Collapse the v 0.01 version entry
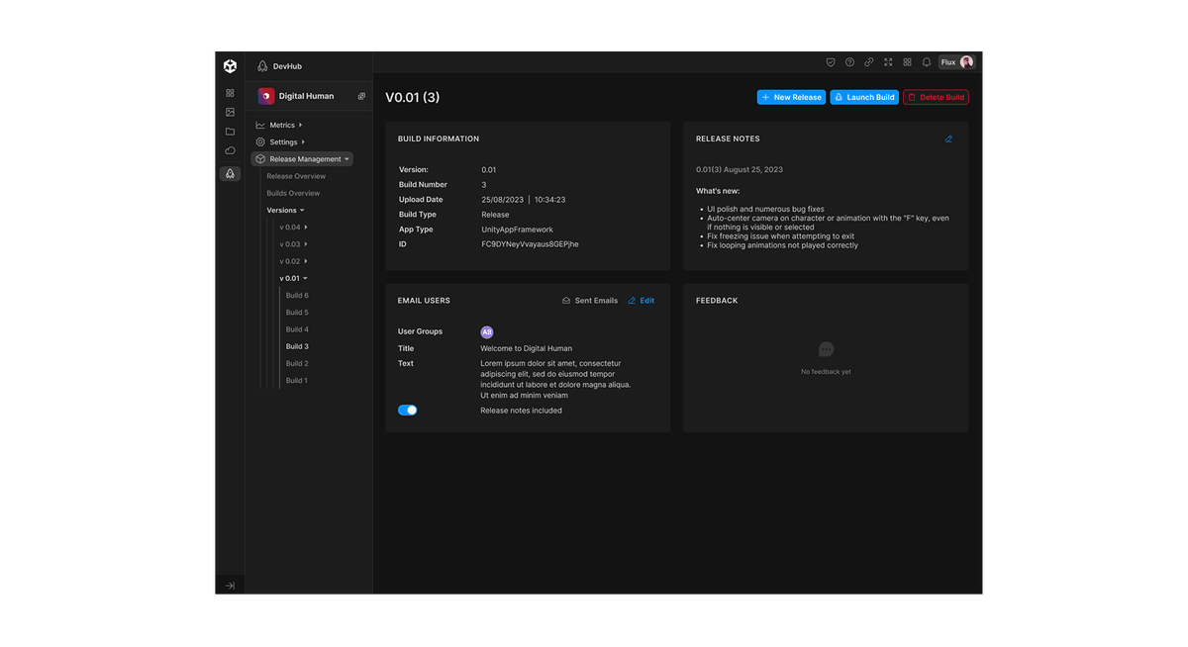Viewport: 1188px width, 647px height. point(291,278)
